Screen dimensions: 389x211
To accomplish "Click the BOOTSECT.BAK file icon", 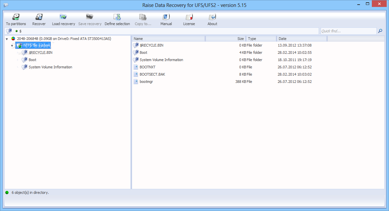I will (x=136, y=74).
